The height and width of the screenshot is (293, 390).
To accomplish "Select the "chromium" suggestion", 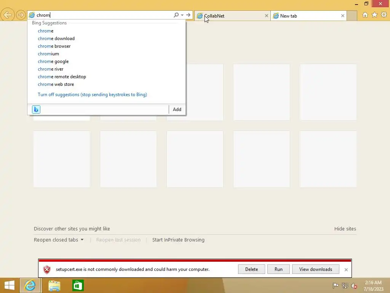I will coord(107,54).
